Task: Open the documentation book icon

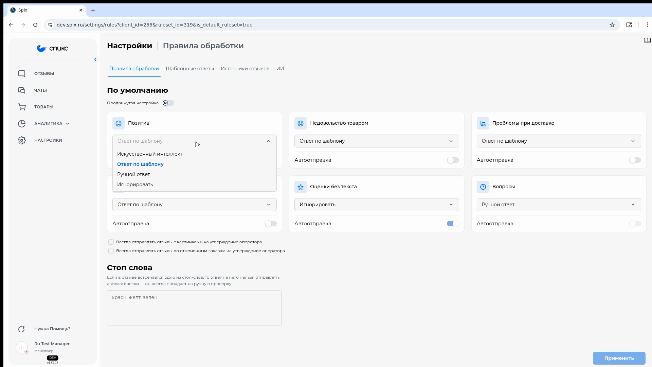Action: (647, 40)
